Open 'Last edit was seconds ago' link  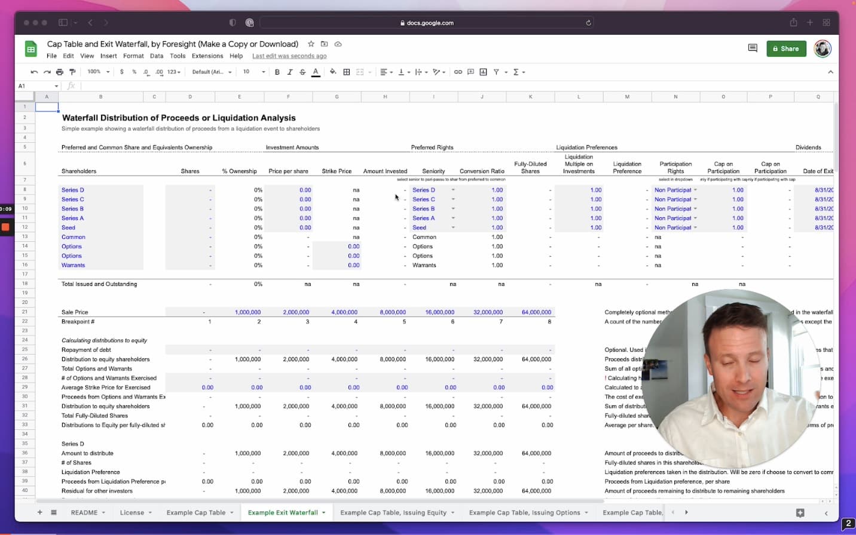[289, 56]
